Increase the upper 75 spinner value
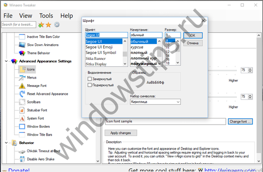The width and height of the screenshot is (263, 172). click(x=250, y=69)
